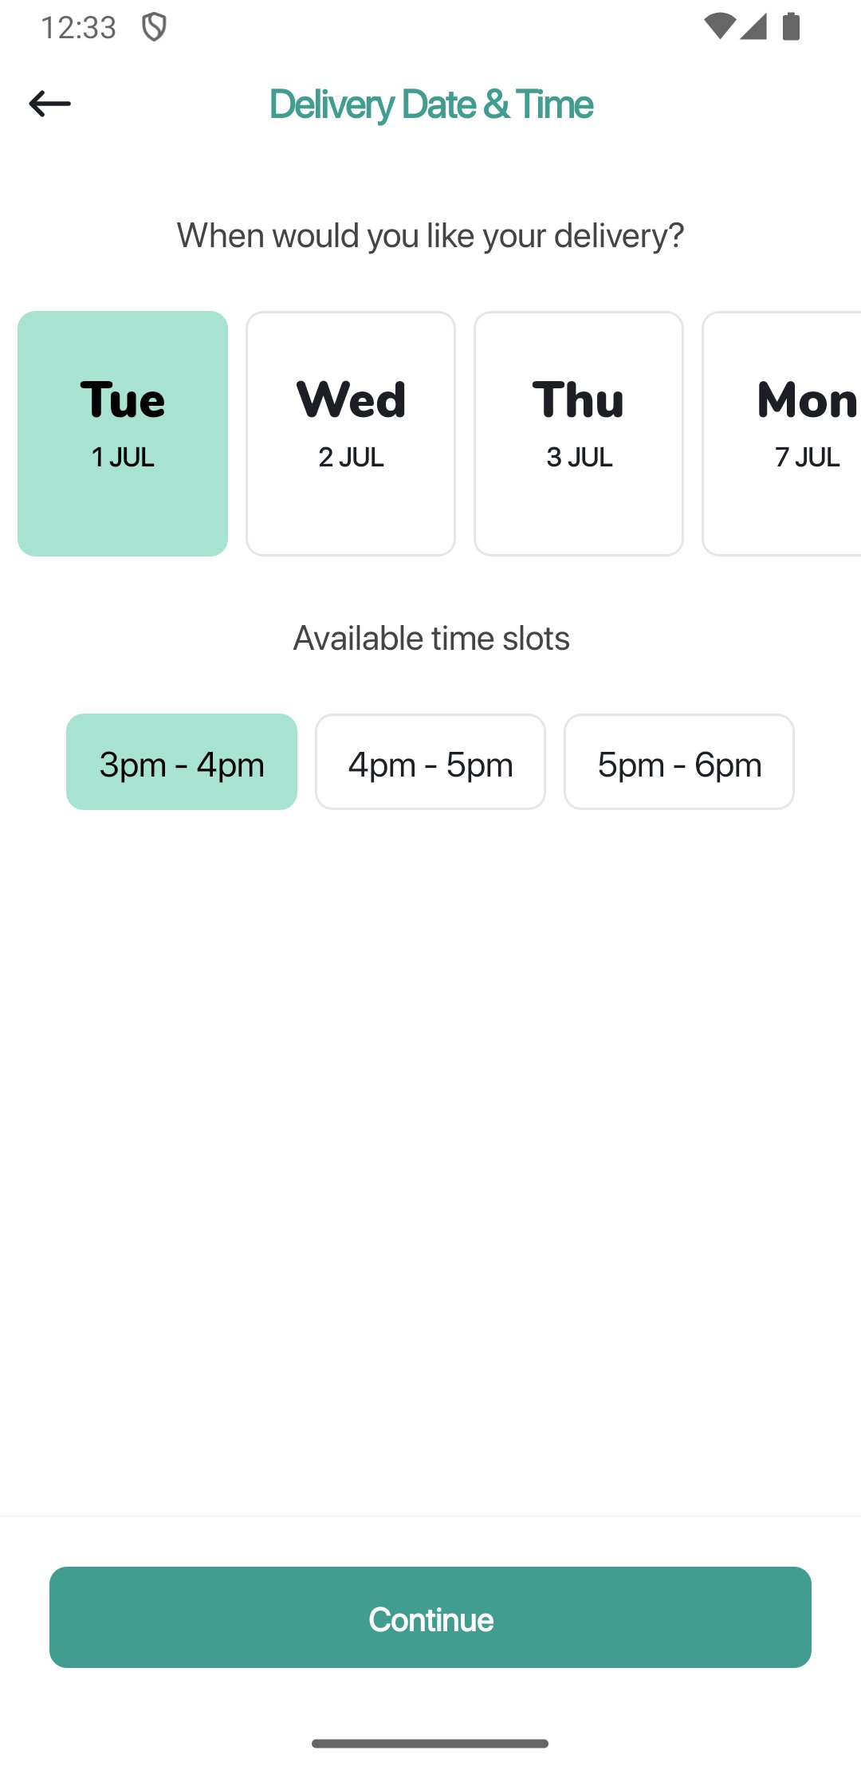Select the 3pm - 4pm time slot

pyautogui.click(x=182, y=762)
